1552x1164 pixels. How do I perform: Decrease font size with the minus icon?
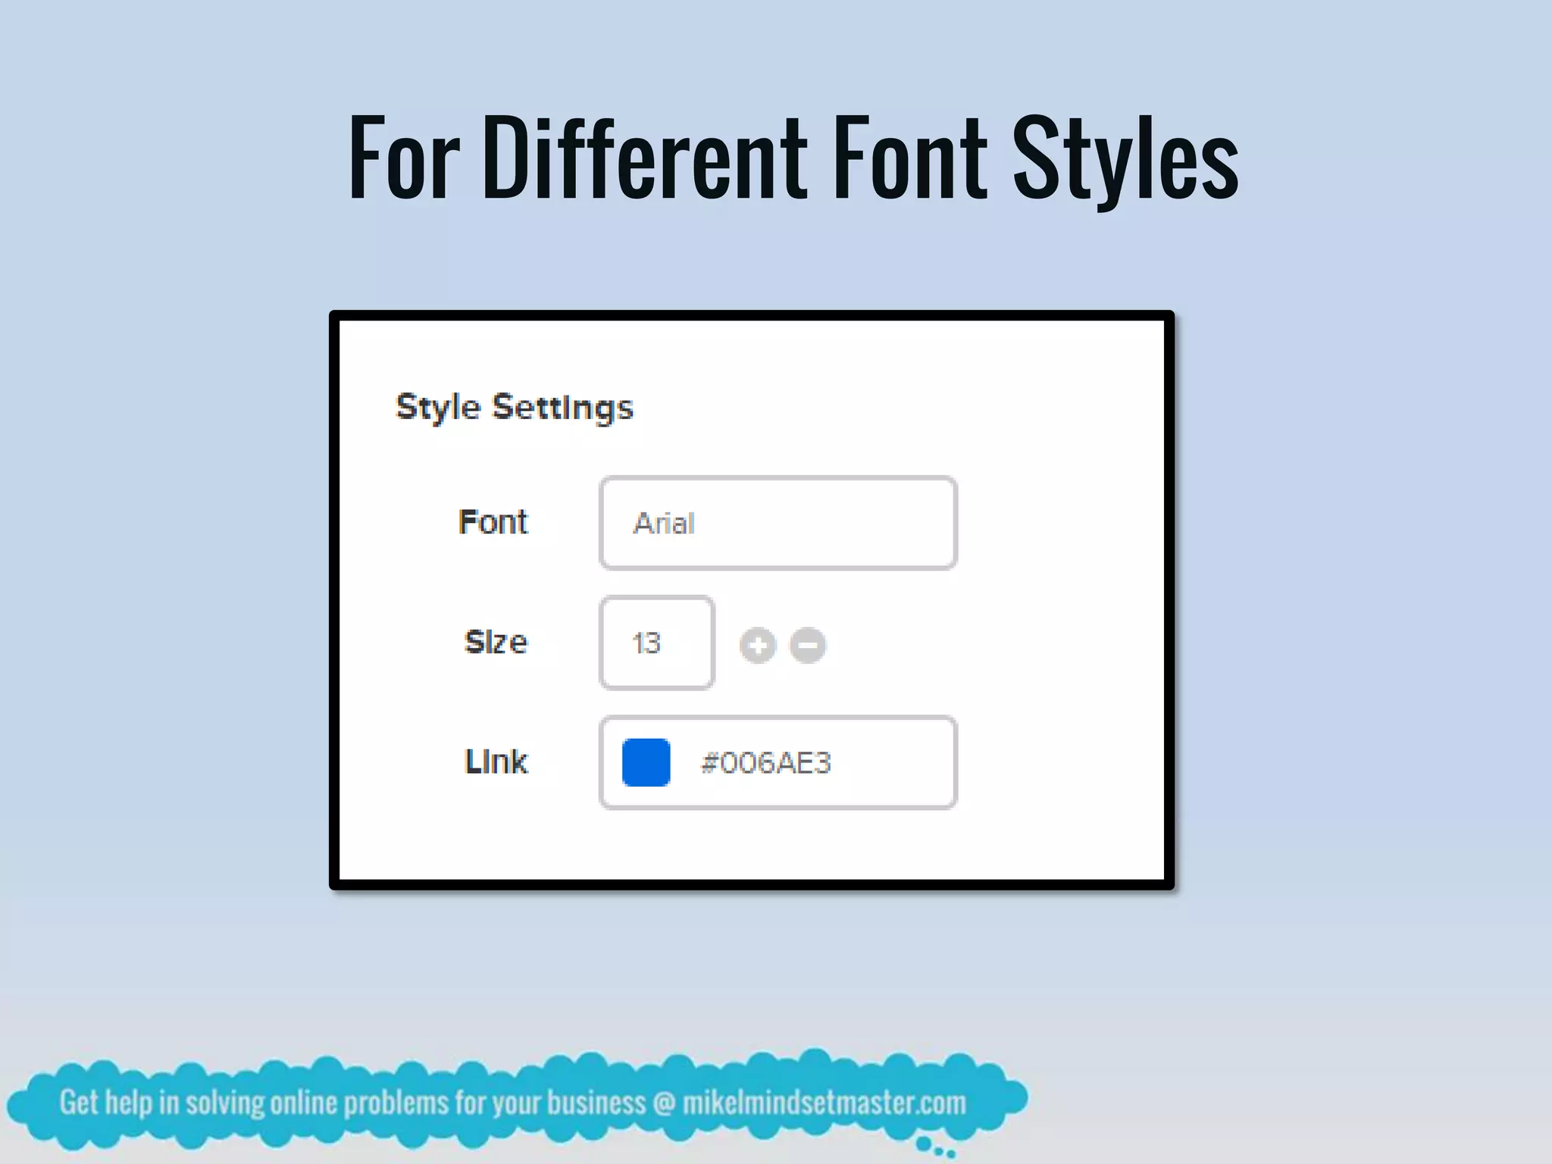pos(808,646)
